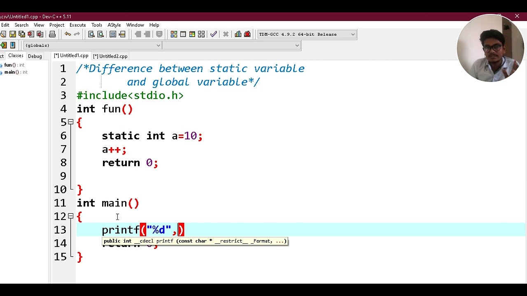This screenshot has height=296, width=527.
Task: Click the Goto Line toolbar icon
Action: 122,34
